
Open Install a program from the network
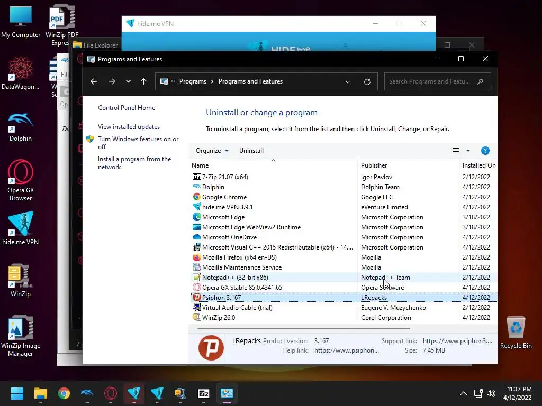134,163
